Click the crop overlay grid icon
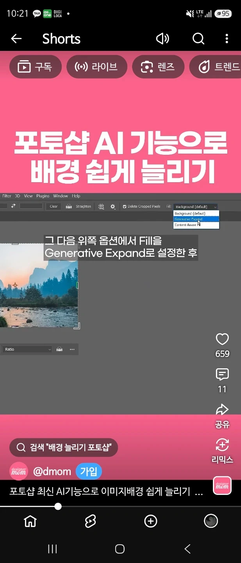The width and height of the screenshot is (241, 563). [x=101, y=206]
